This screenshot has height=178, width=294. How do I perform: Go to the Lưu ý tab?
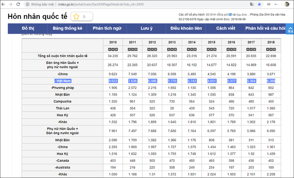pyautogui.click(x=147, y=29)
